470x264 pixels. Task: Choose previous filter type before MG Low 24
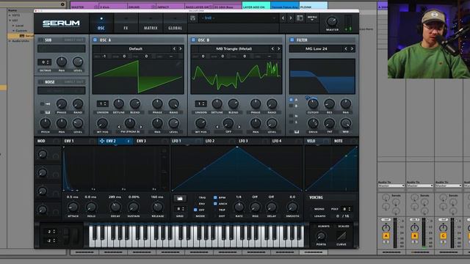[x=346, y=48]
